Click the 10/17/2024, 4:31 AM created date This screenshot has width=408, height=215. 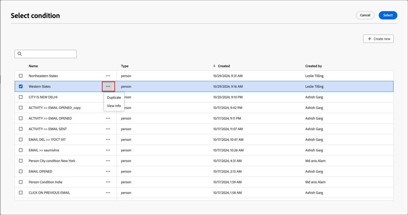[x=227, y=161]
